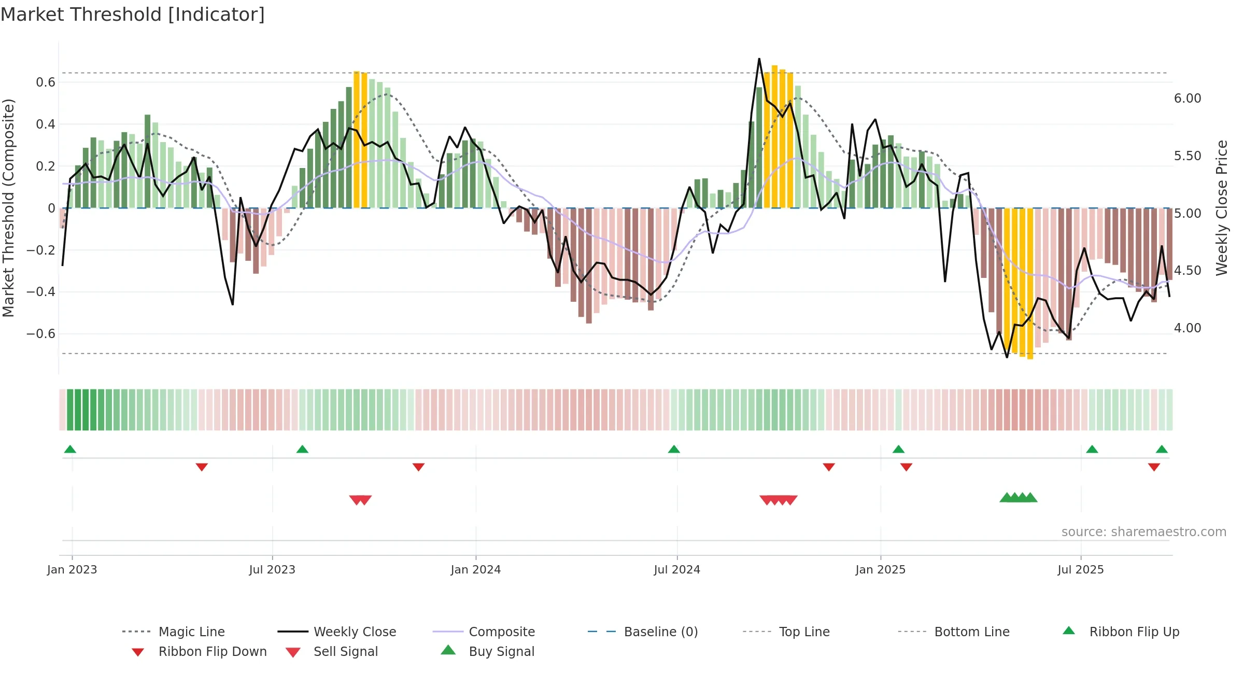
Task: Click the Jul 2024 x-axis label
Action: [x=677, y=569]
